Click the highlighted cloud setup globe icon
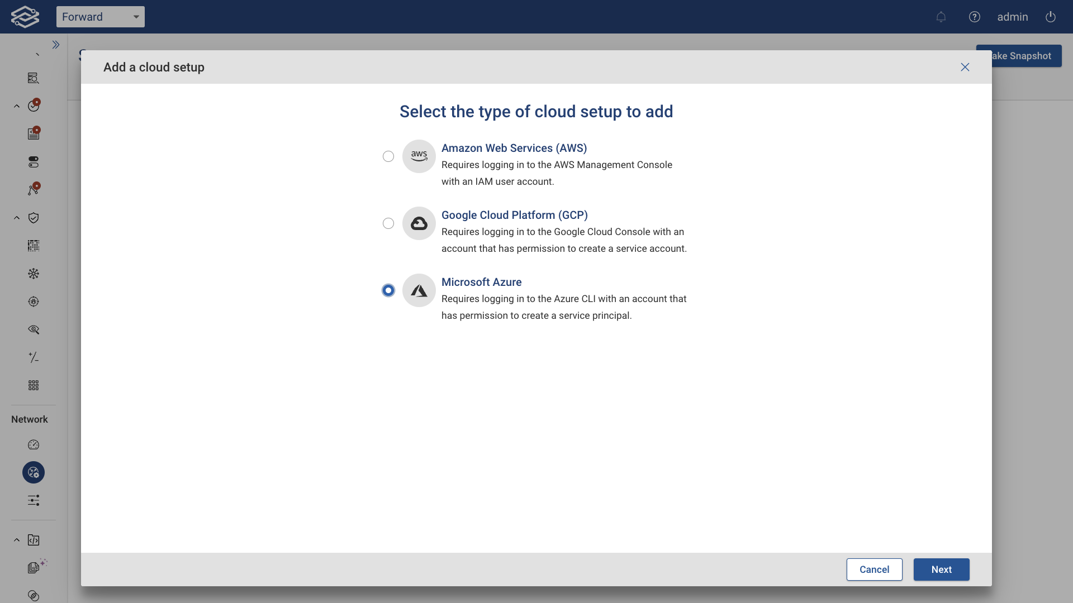The image size is (1073, 603). (x=34, y=472)
